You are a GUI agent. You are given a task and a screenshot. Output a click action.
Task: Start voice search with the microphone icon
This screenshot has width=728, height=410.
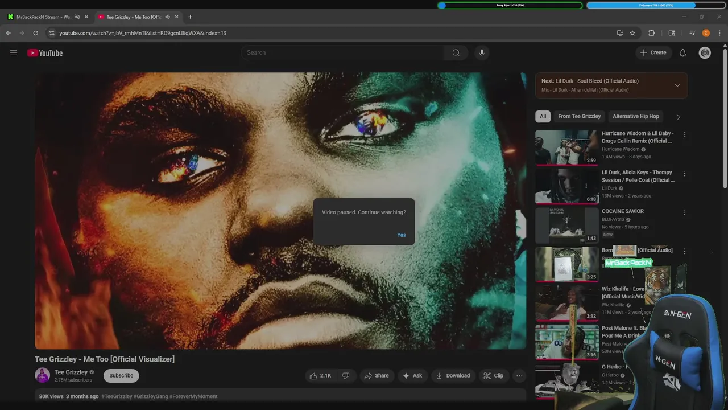tap(482, 52)
